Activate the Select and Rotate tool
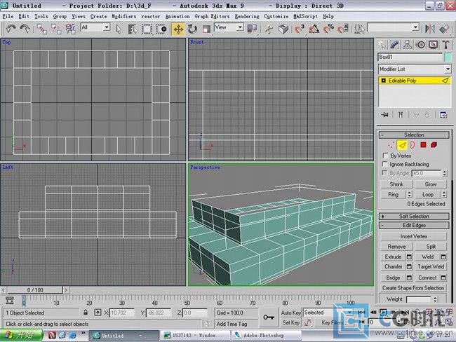The image size is (456, 342). coord(192,29)
